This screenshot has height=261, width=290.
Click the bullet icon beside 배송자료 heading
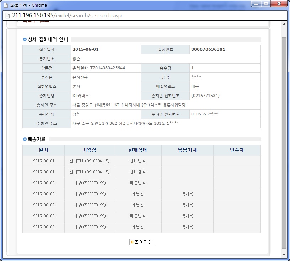[x=25, y=139]
